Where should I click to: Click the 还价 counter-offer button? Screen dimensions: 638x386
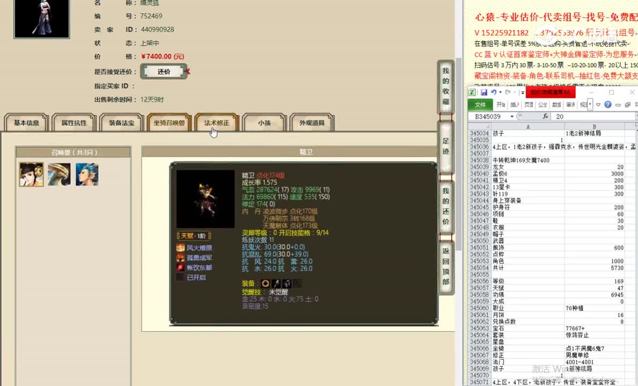point(163,71)
